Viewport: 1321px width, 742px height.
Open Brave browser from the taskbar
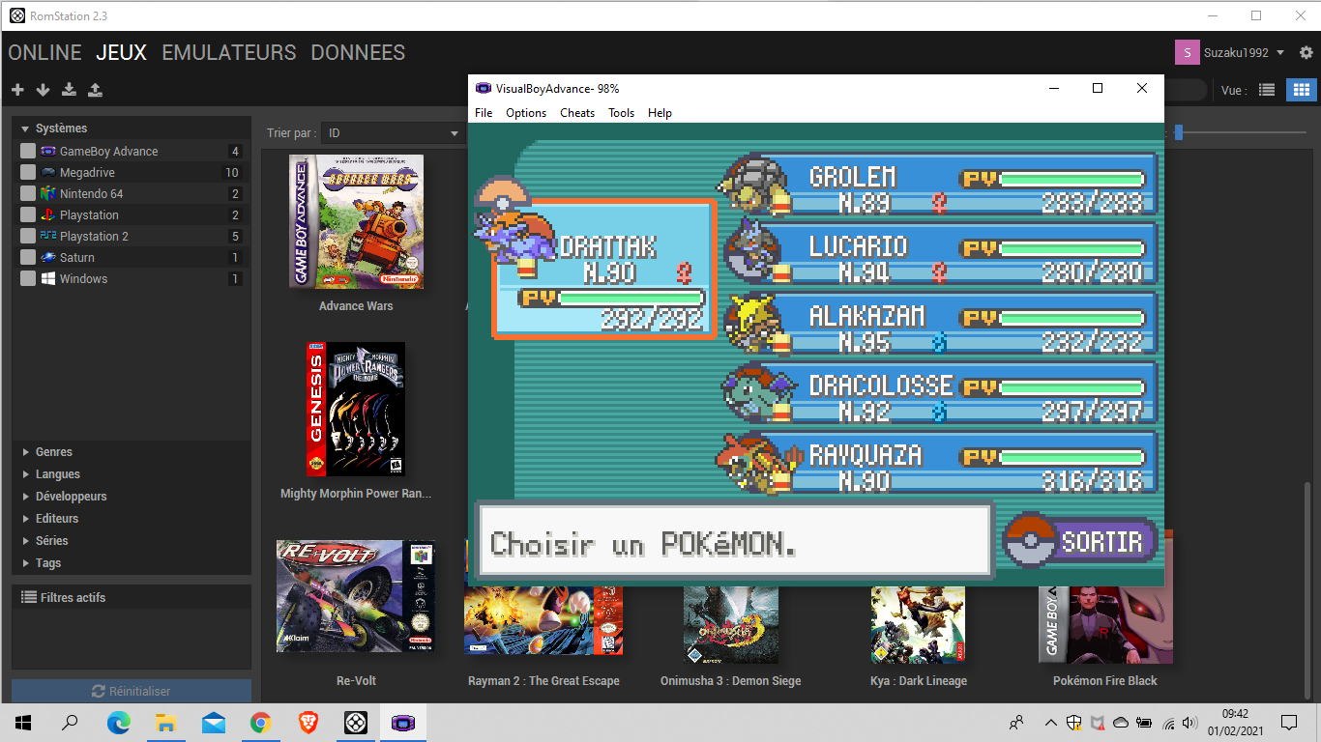pos(308,722)
